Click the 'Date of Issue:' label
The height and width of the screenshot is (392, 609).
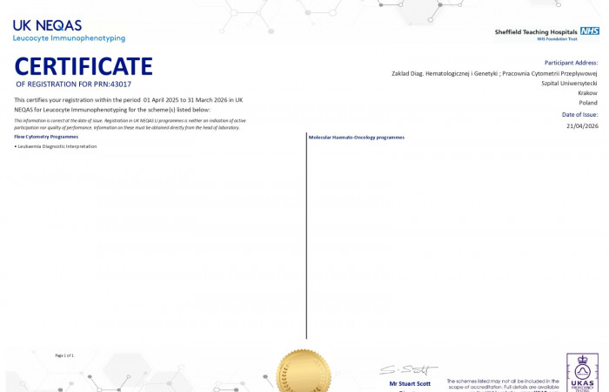[x=580, y=115]
